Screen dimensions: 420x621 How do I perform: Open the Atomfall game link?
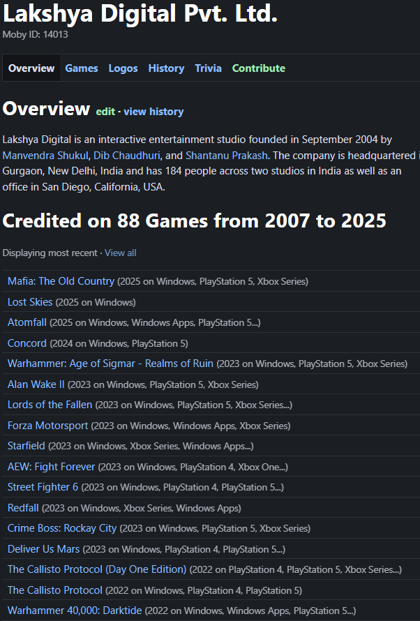(x=27, y=322)
